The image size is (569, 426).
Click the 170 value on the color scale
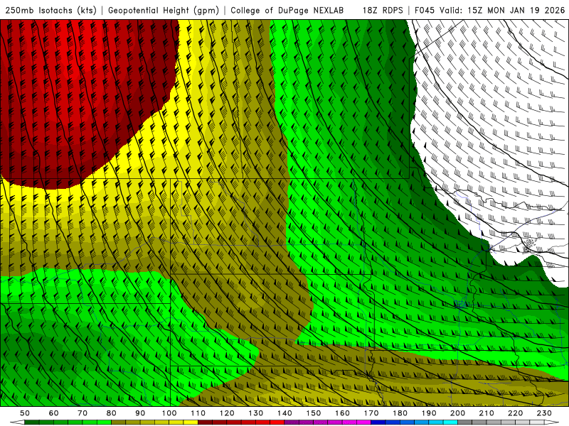tap(371, 413)
